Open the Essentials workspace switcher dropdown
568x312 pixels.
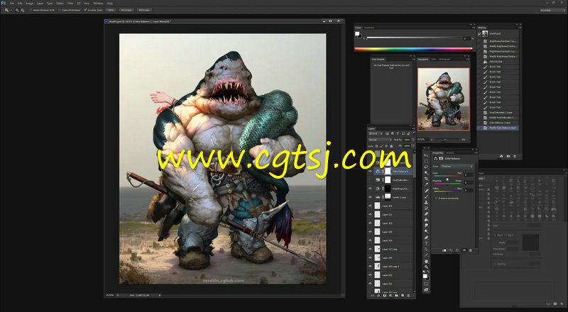coord(552,10)
